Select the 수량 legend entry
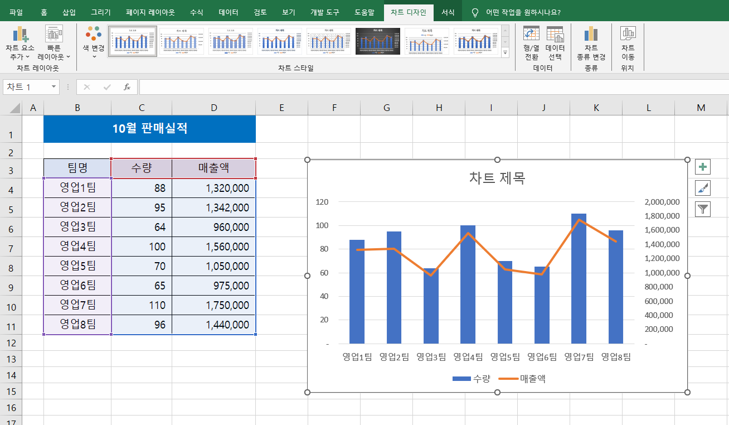729x425 pixels. (x=472, y=379)
